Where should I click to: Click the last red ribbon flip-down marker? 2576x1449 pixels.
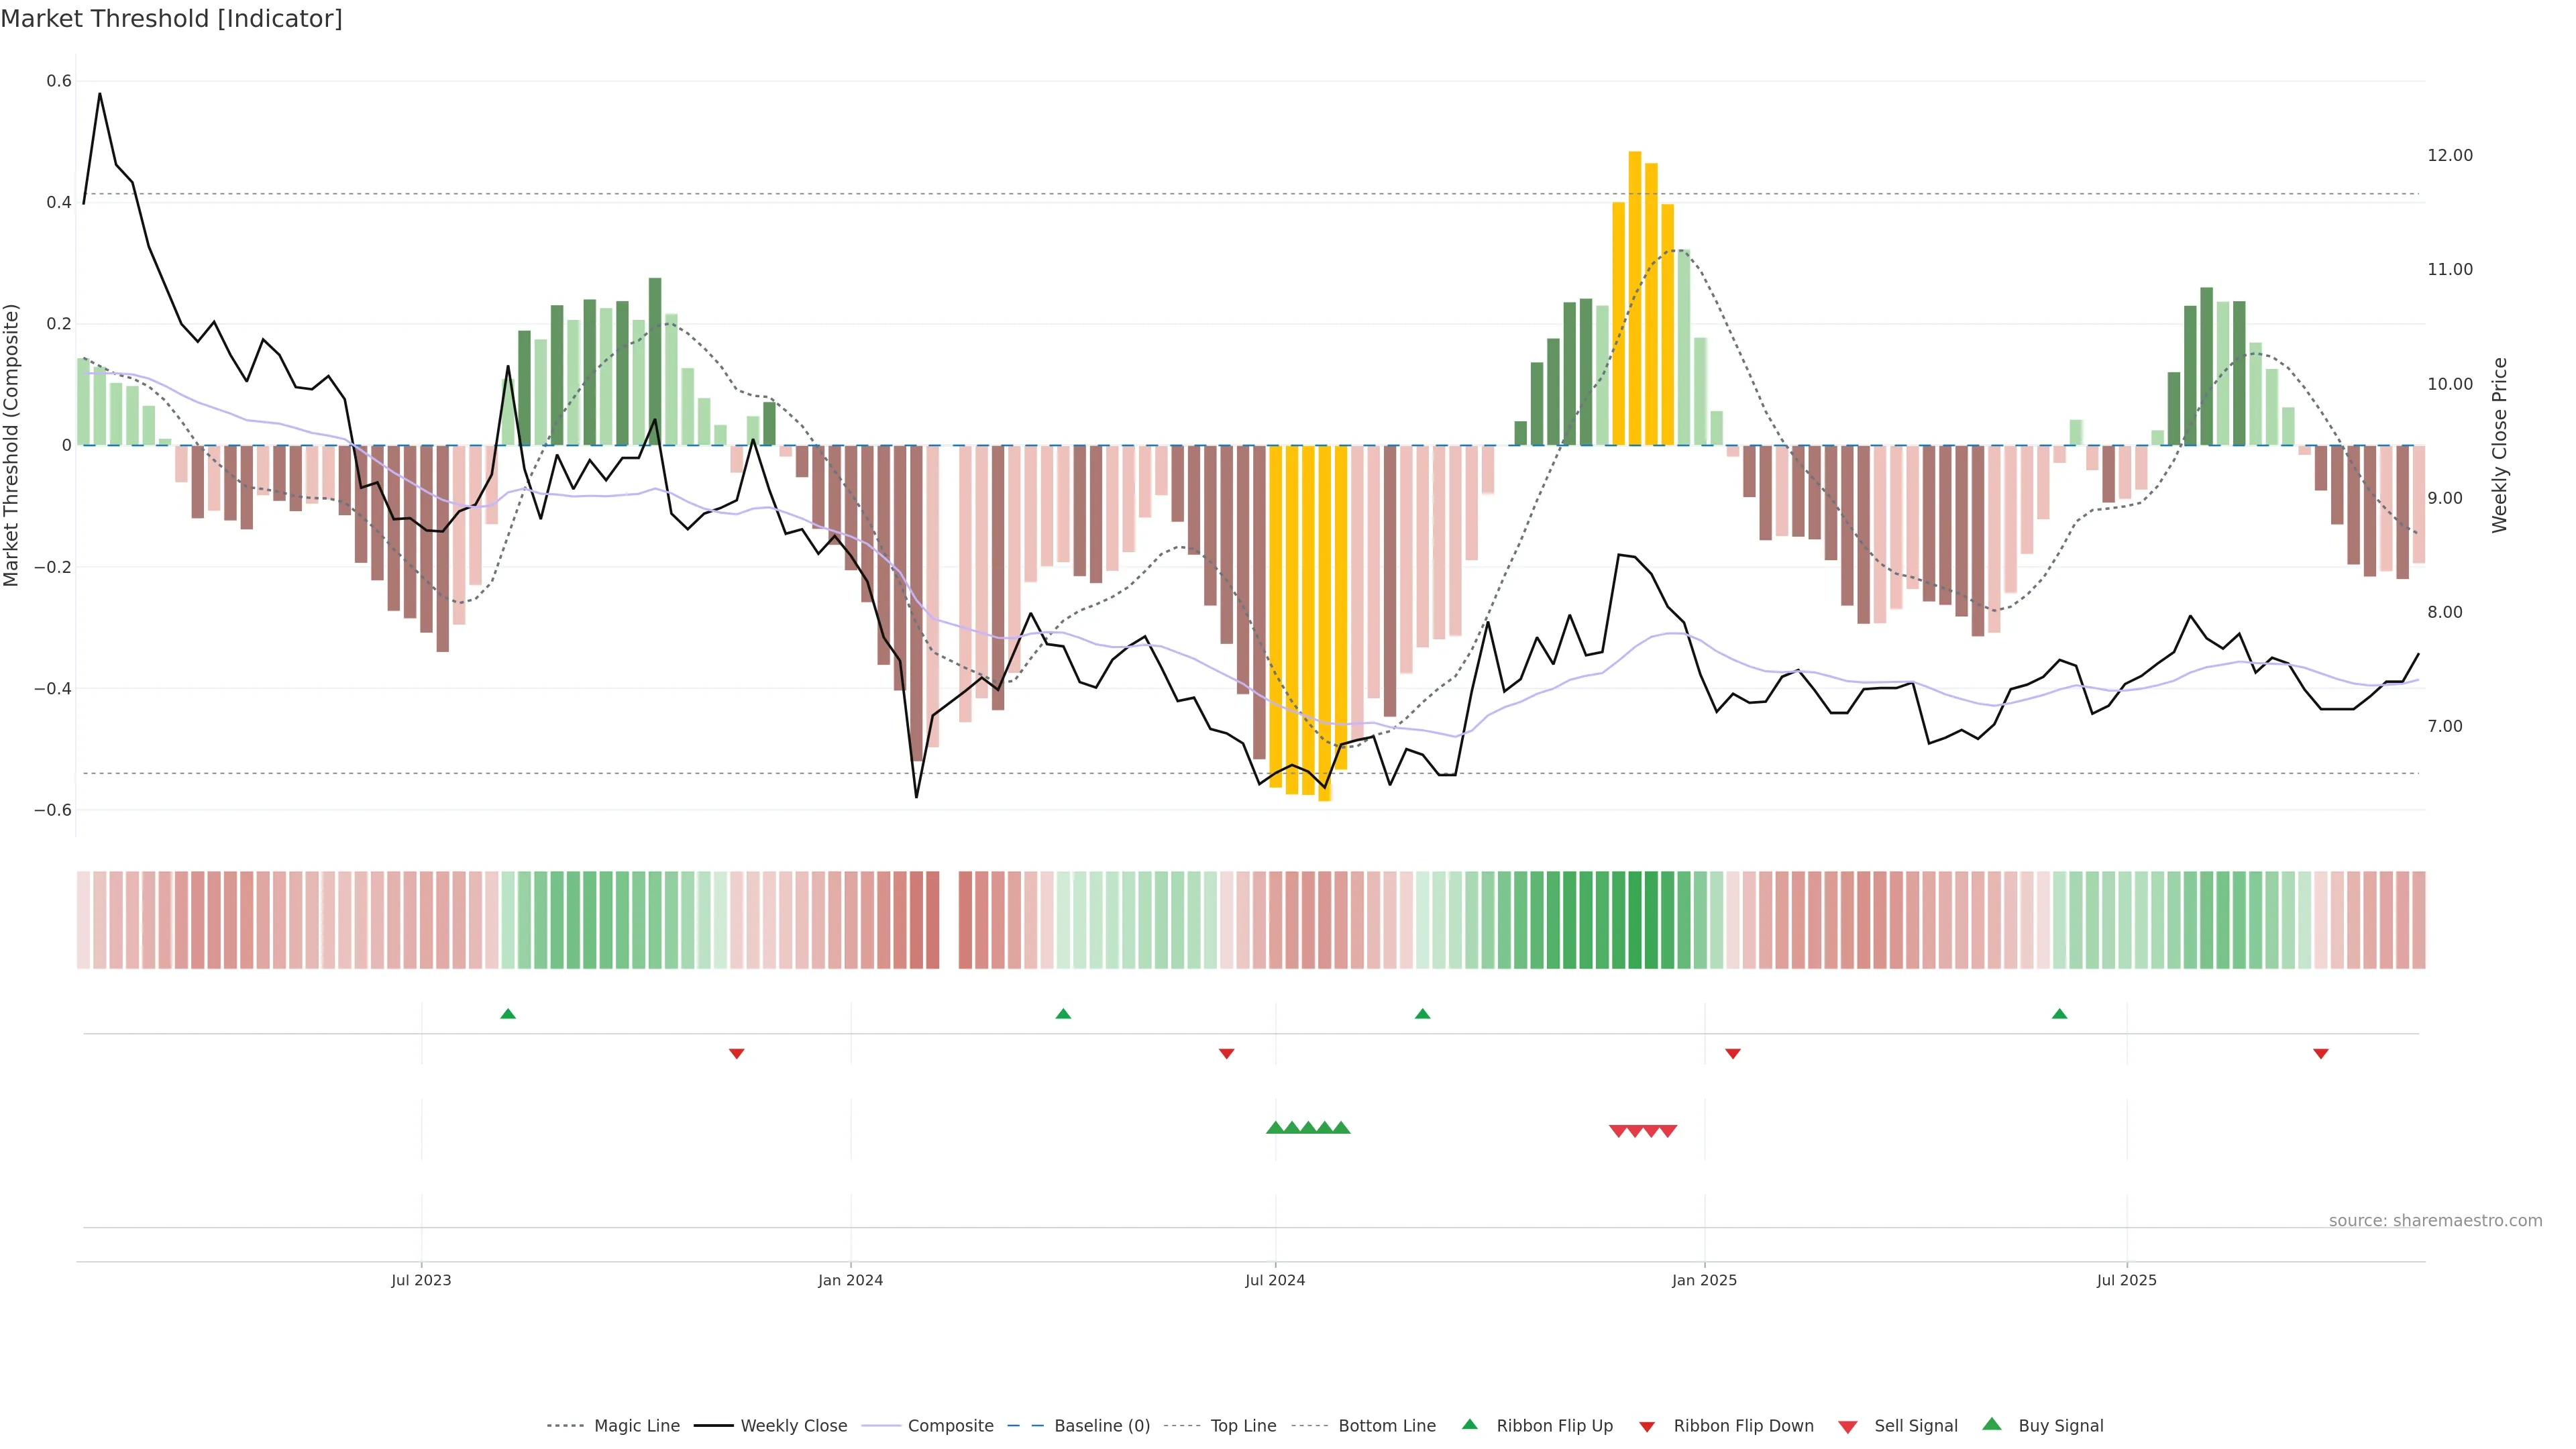[x=2321, y=1054]
